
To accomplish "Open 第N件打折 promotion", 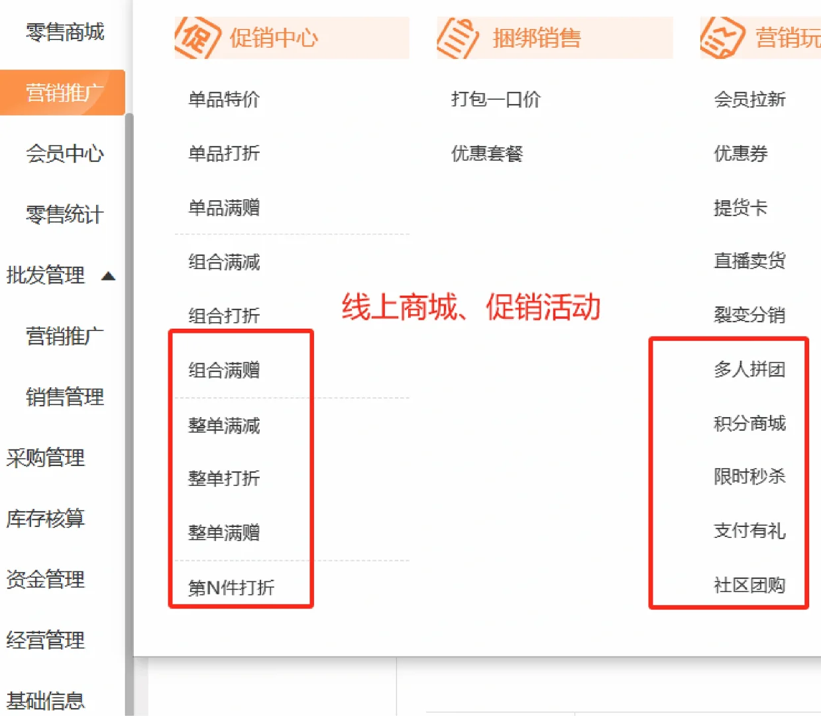I will (x=231, y=588).
